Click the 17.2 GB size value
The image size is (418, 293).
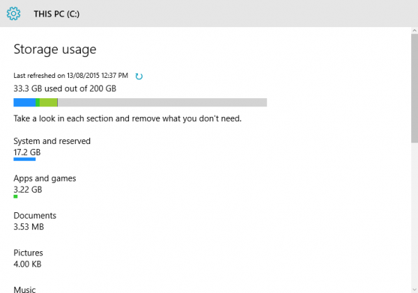(27, 152)
